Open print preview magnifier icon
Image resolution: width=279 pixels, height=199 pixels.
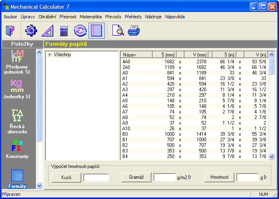point(118,31)
